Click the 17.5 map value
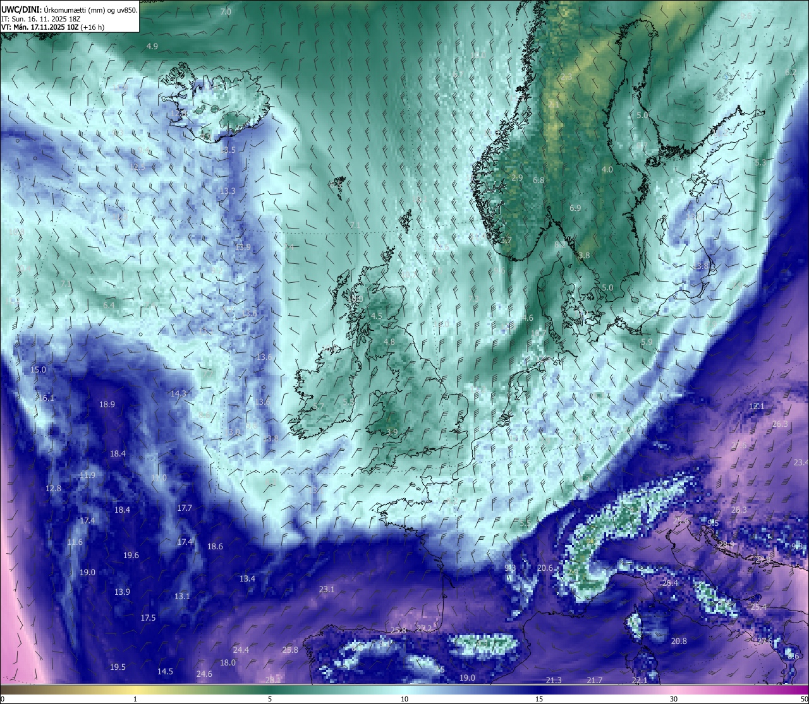This screenshot has height=704, width=809. (x=149, y=617)
